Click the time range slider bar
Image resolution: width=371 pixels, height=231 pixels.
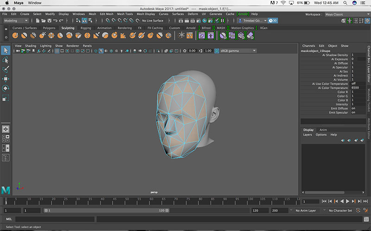[x=106, y=211]
